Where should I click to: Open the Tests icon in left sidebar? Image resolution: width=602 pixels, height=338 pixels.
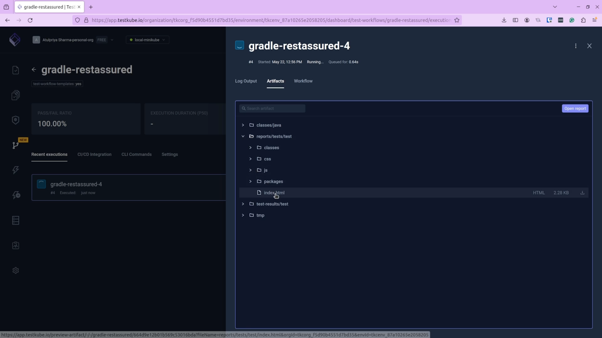coord(15,70)
